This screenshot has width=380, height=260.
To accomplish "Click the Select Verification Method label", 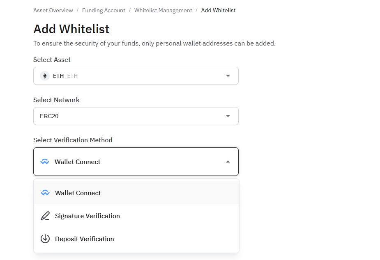I will 73,140.
